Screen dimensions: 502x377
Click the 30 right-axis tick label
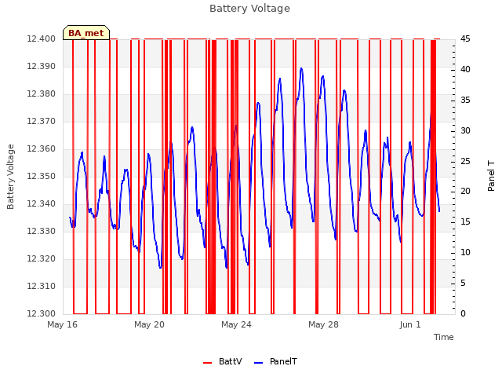pyautogui.click(x=465, y=131)
